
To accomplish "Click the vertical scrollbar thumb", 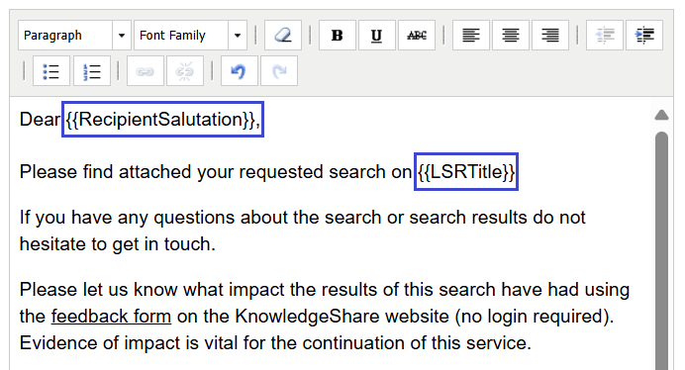I will tap(661, 250).
